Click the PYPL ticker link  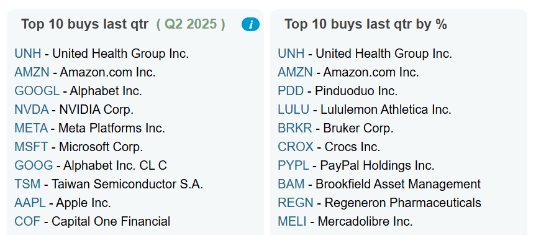[293, 165]
